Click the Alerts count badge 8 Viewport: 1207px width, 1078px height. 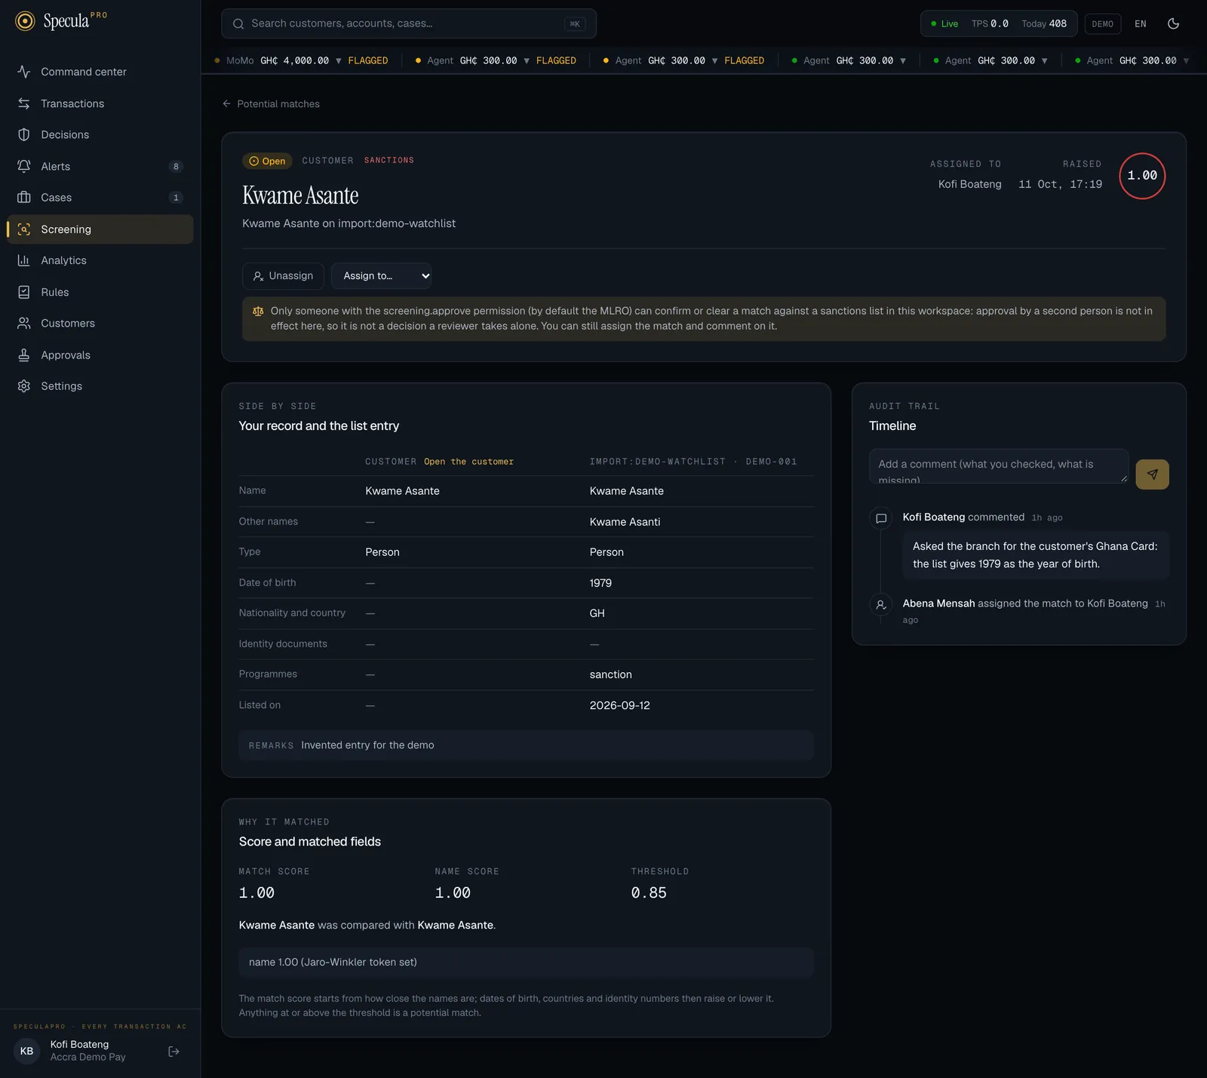[176, 167]
